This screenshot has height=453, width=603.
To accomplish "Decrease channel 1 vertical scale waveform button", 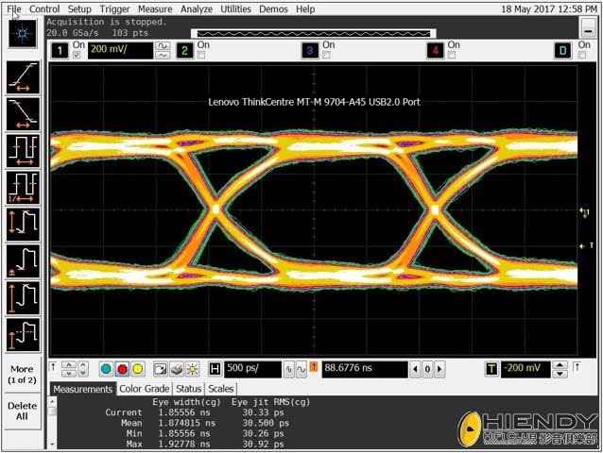I will (x=164, y=56).
